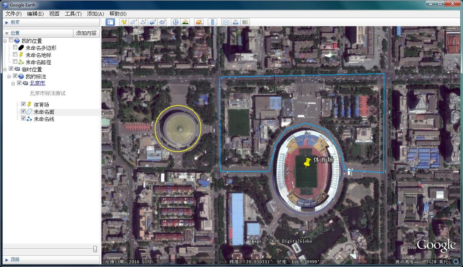
Task: Email the view using envelope icon
Action: (226, 22)
